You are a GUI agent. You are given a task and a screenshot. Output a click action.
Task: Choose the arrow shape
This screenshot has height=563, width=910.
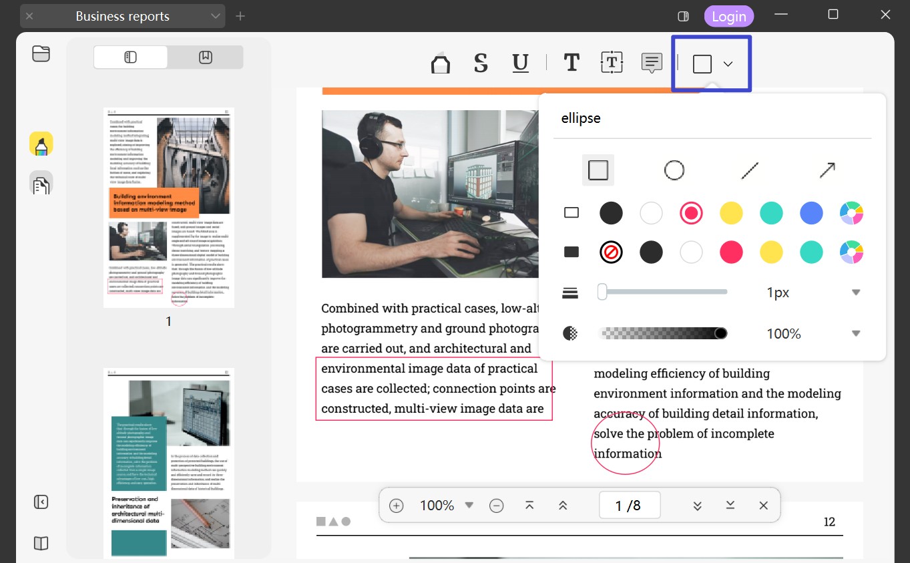coord(827,170)
